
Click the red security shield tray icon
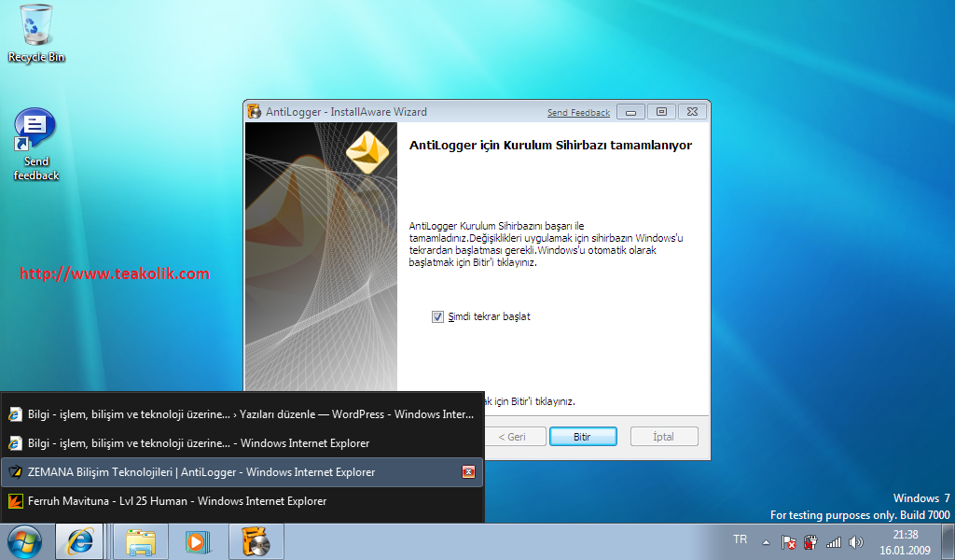[810, 541]
